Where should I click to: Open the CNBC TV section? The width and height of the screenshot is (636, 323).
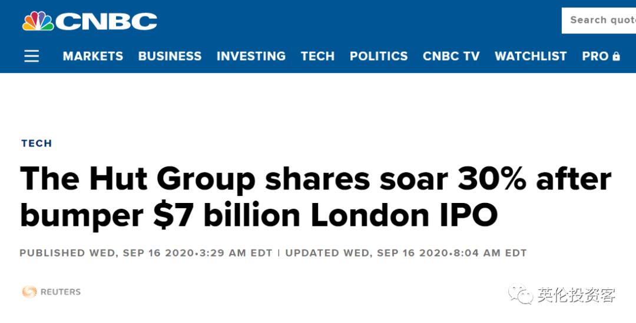451,56
